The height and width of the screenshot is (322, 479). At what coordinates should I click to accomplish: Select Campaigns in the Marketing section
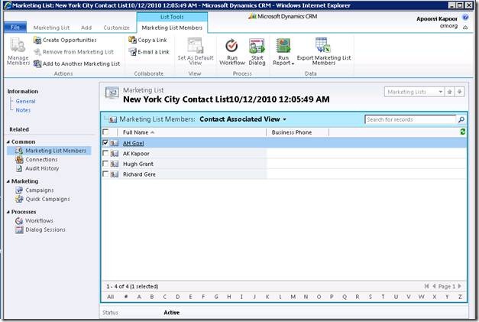tap(39, 190)
